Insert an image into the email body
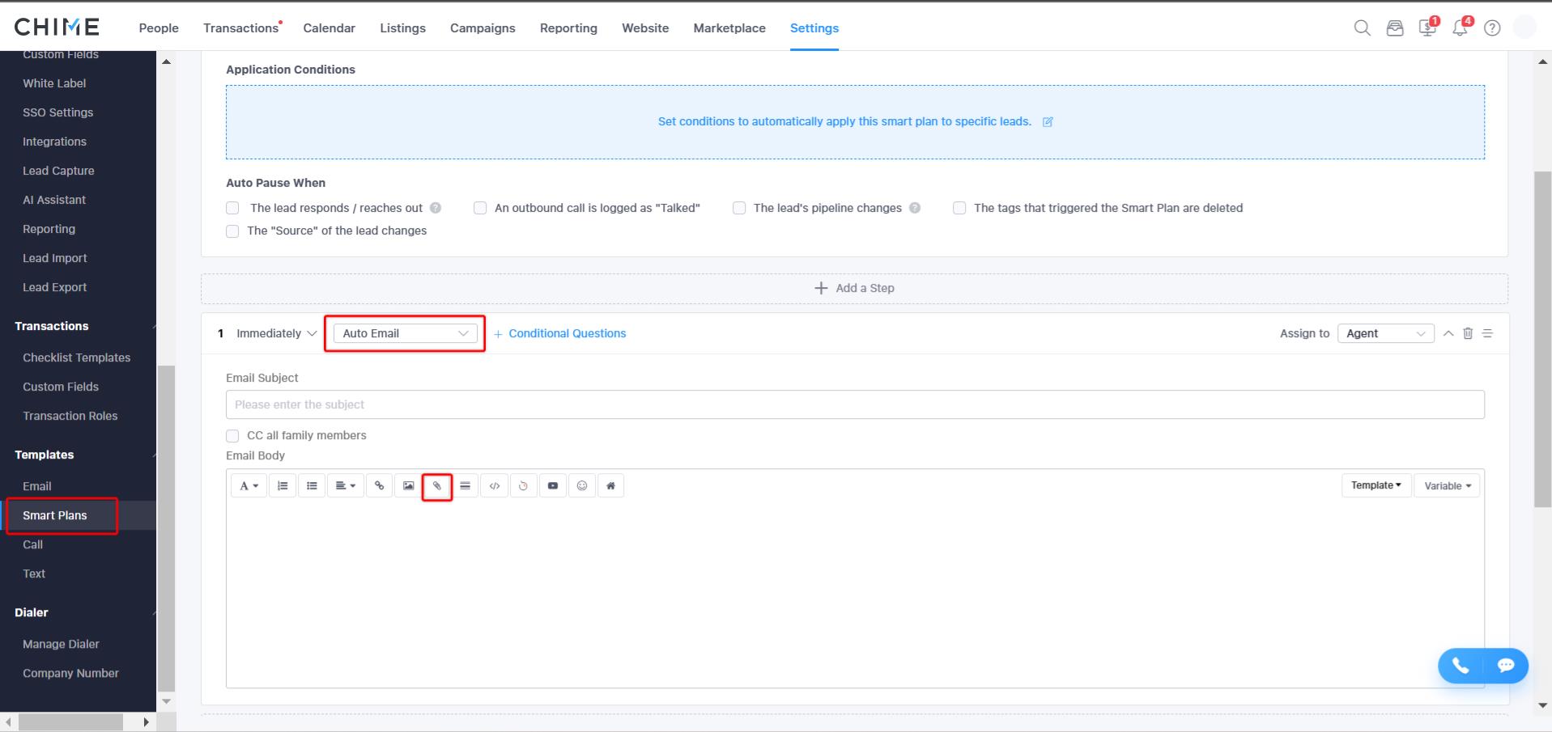This screenshot has width=1552, height=732. coord(407,485)
